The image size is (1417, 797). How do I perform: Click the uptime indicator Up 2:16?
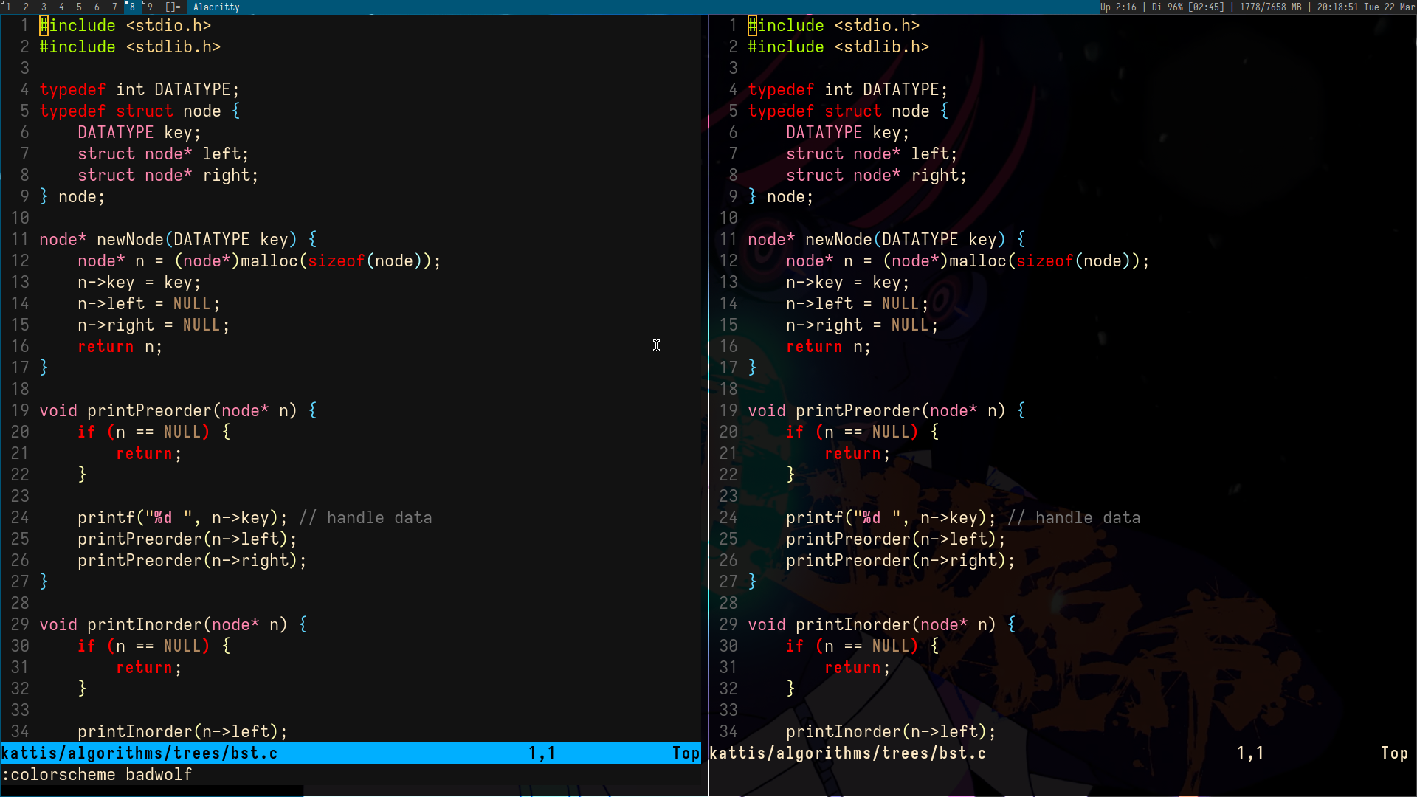tap(1118, 7)
